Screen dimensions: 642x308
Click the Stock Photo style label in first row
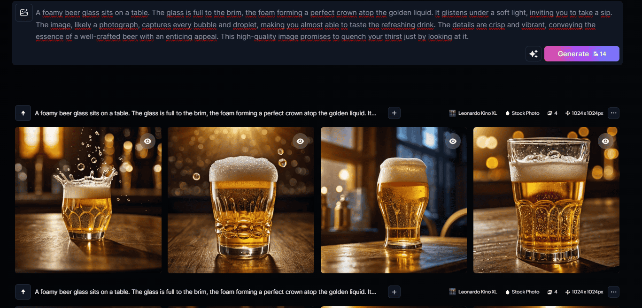(522, 113)
